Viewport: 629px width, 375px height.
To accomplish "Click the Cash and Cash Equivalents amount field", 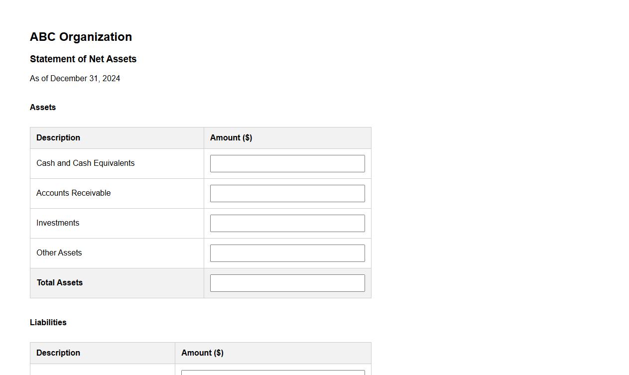I will (x=287, y=163).
